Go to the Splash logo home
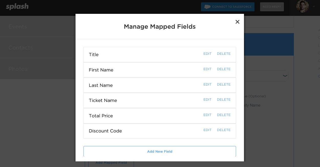The height and width of the screenshot is (167, 320). tap(17, 7)
